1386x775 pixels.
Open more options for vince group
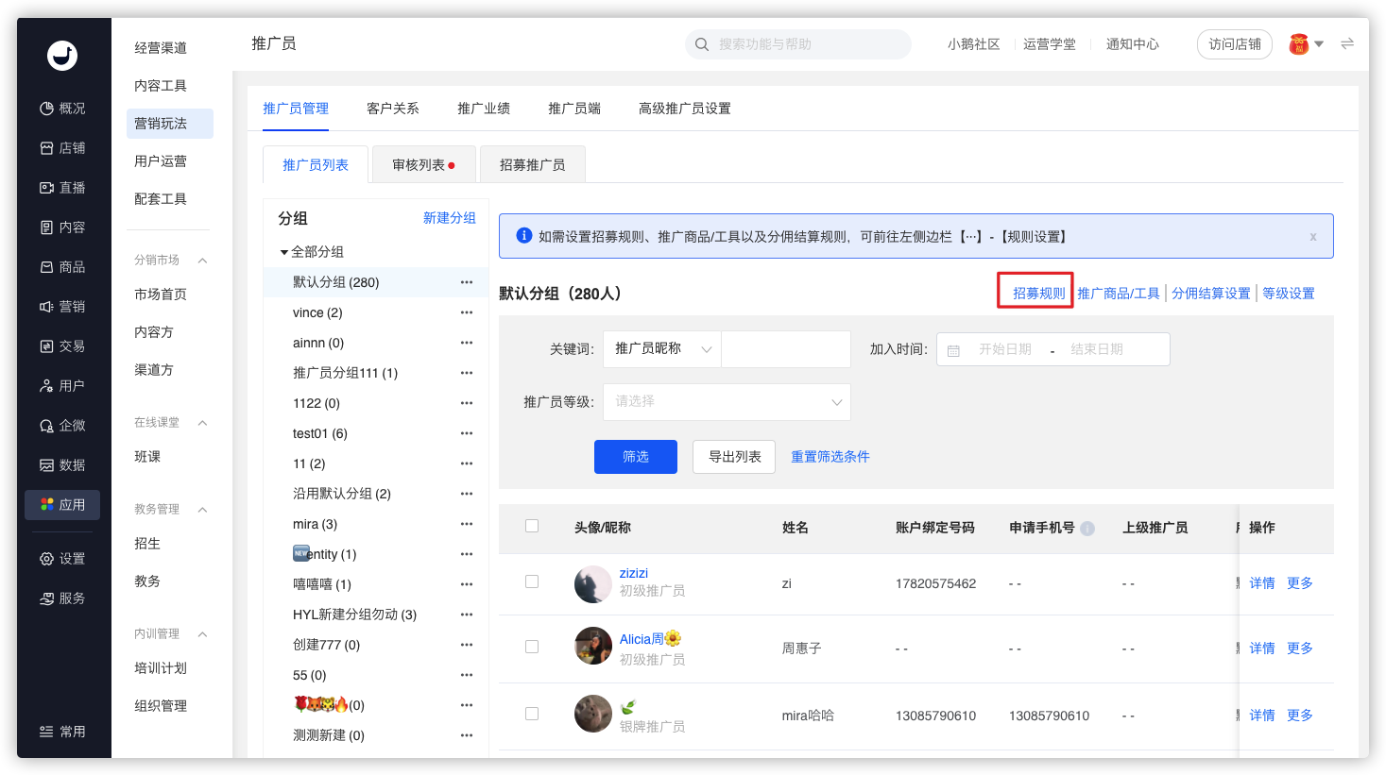[x=466, y=312]
